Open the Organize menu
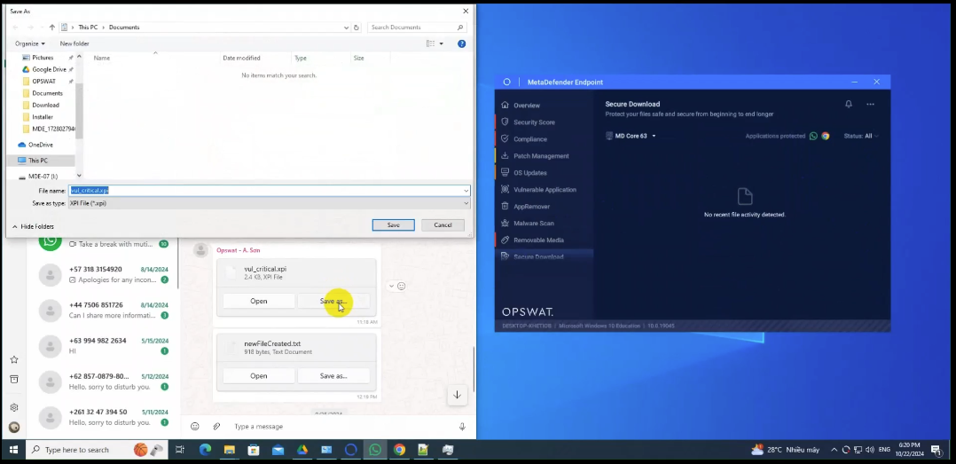956x464 pixels. (x=30, y=43)
